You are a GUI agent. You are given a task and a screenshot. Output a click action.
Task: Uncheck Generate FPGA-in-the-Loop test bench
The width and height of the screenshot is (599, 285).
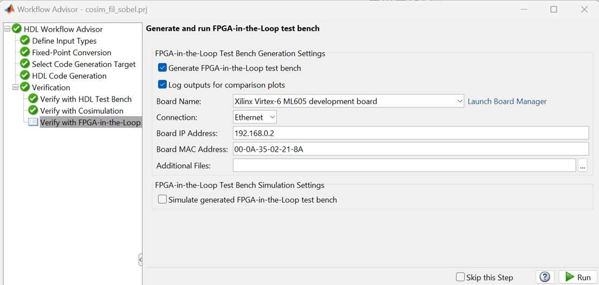162,68
